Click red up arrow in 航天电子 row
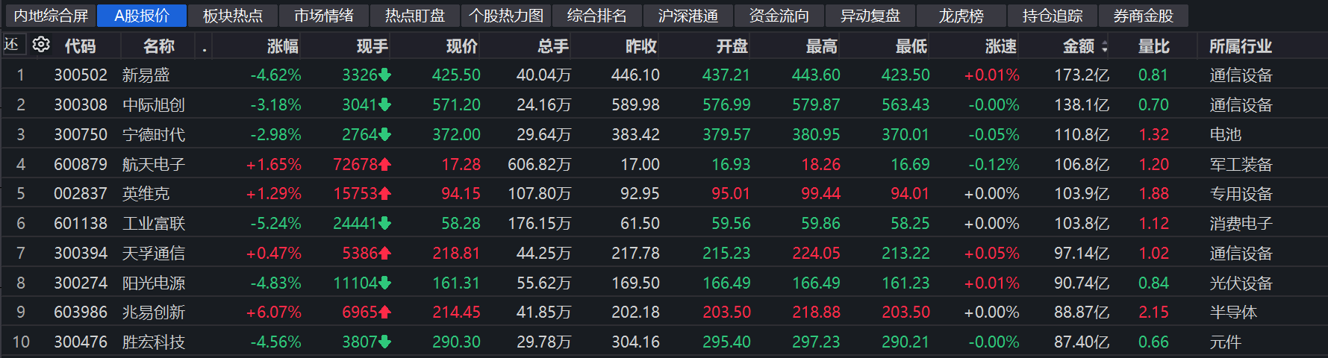Screen dimensions: 1328x358 (x=385, y=164)
